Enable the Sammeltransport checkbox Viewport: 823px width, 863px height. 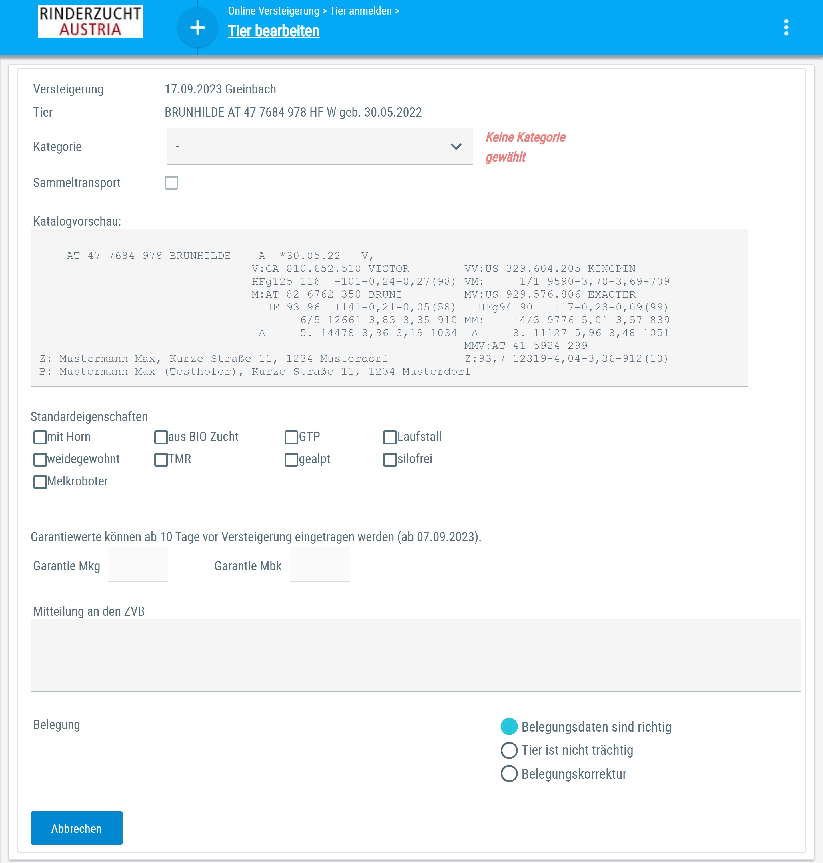click(171, 182)
